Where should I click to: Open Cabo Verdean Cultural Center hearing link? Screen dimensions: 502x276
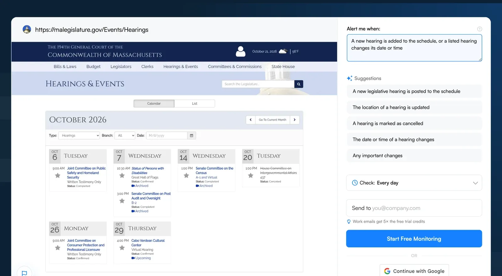[148, 243]
